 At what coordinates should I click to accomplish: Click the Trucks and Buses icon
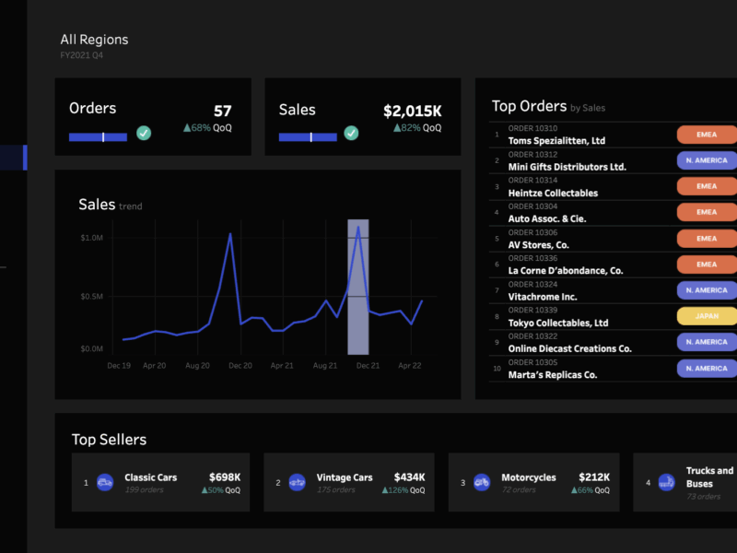666,482
